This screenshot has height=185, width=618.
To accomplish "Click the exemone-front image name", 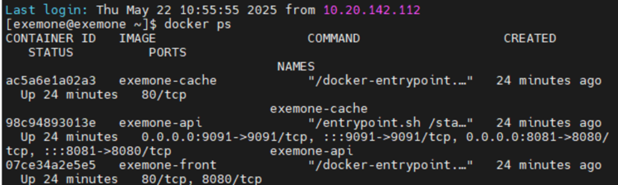I will point(167,165).
